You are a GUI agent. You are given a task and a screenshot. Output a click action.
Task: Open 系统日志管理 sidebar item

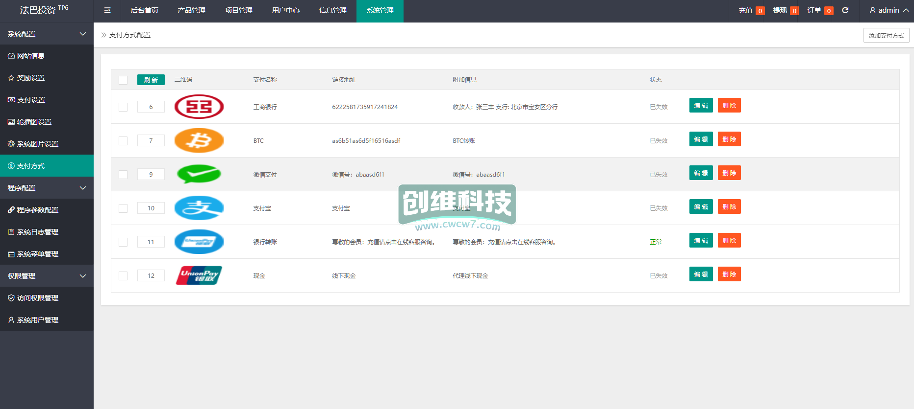[x=47, y=232]
